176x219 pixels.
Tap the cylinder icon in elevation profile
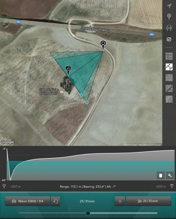tap(161, 175)
